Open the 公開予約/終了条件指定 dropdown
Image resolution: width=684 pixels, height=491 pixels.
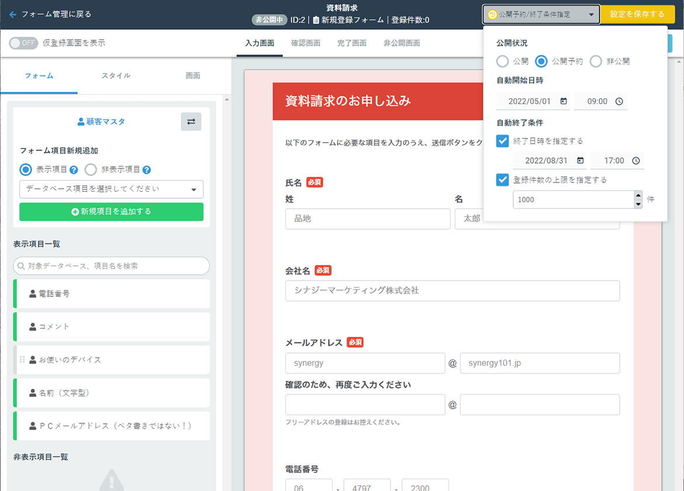pos(541,15)
